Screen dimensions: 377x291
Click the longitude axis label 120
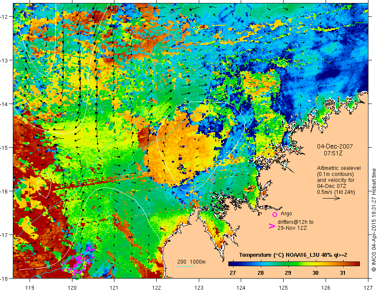tap(72, 288)
